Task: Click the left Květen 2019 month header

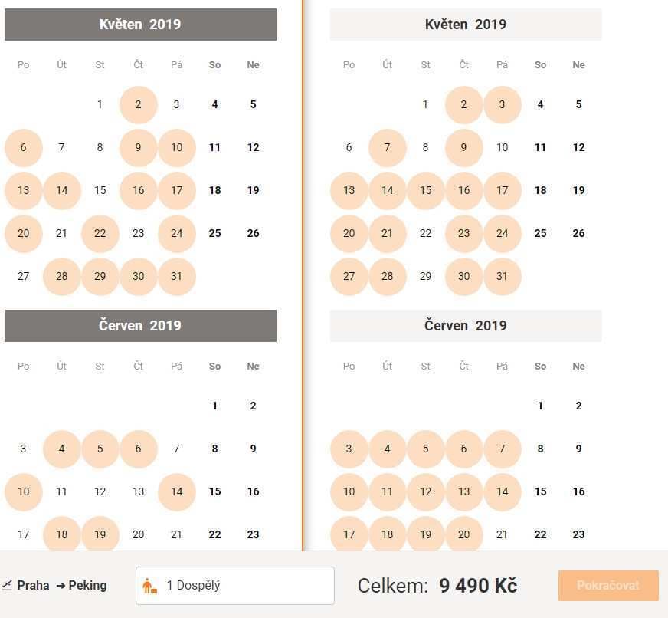Action: click(x=141, y=25)
